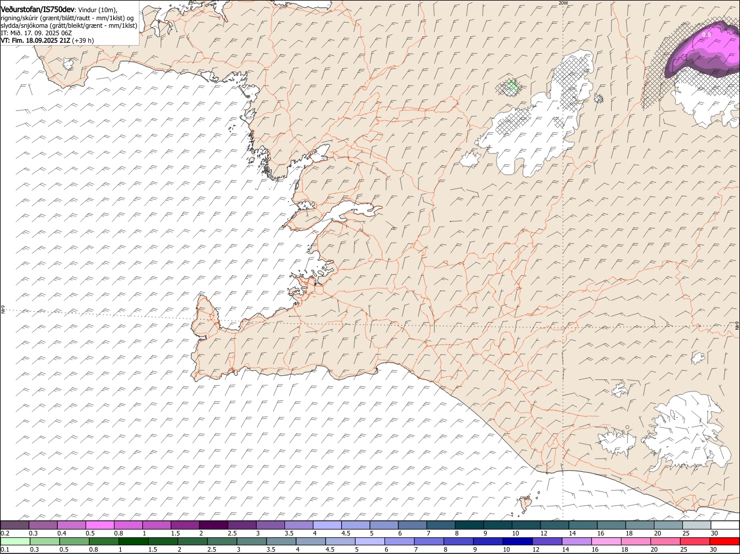Pick lower legend dark green swatch 1 to 1.5
This screenshot has height=554, width=740.
pos(134,541)
